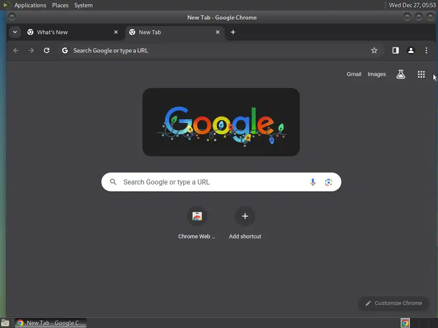
Task: Click the Add shortcut label
Action: (x=245, y=237)
